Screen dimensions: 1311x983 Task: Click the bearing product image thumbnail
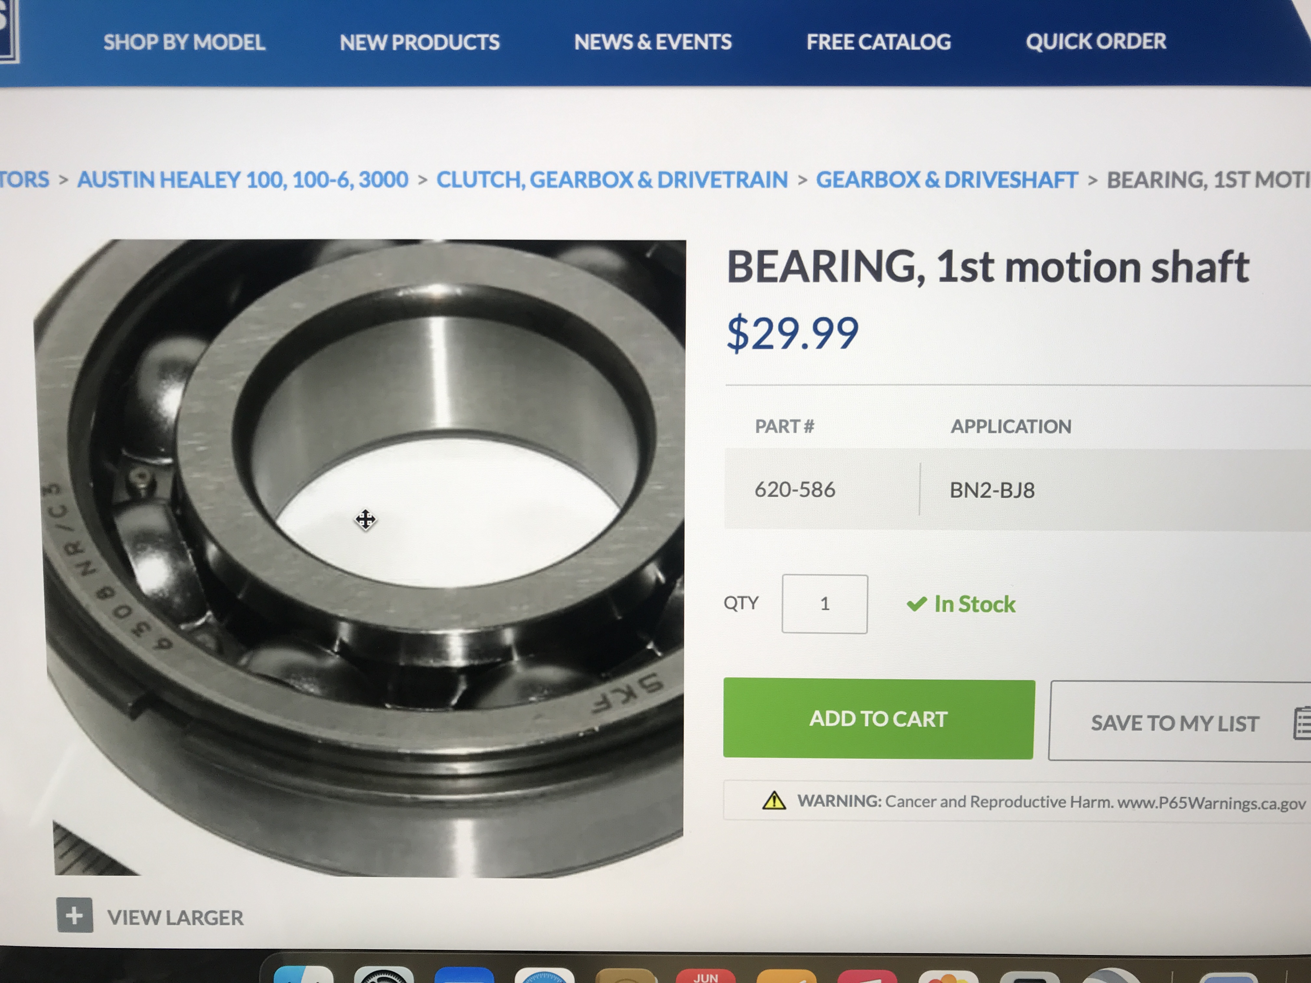pyautogui.click(x=359, y=557)
